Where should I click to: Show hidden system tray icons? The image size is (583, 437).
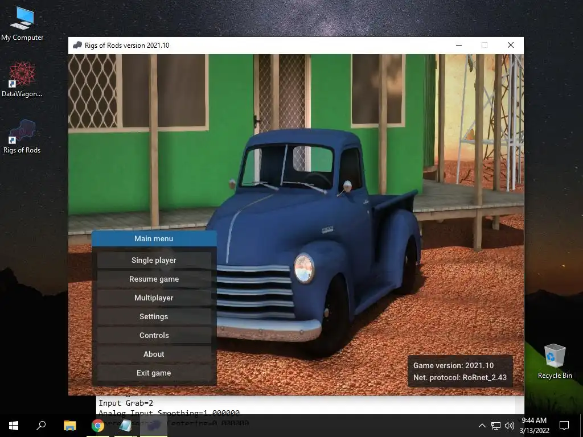[482, 426]
